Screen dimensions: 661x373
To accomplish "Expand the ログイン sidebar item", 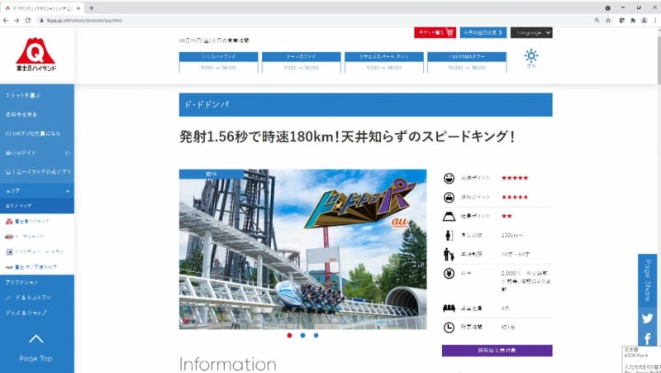I will tap(36, 153).
